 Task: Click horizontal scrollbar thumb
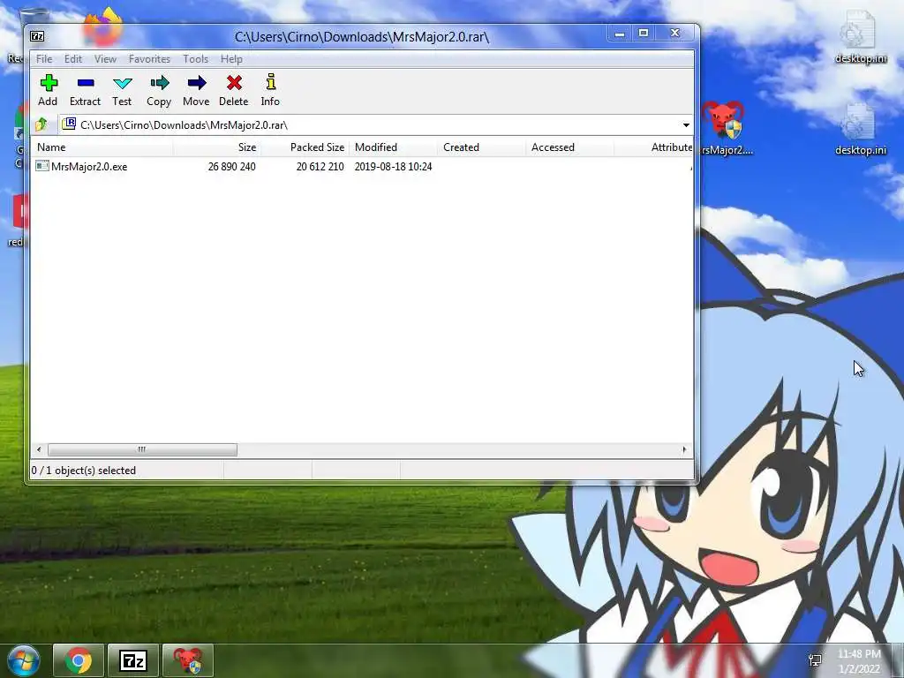pos(142,449)
